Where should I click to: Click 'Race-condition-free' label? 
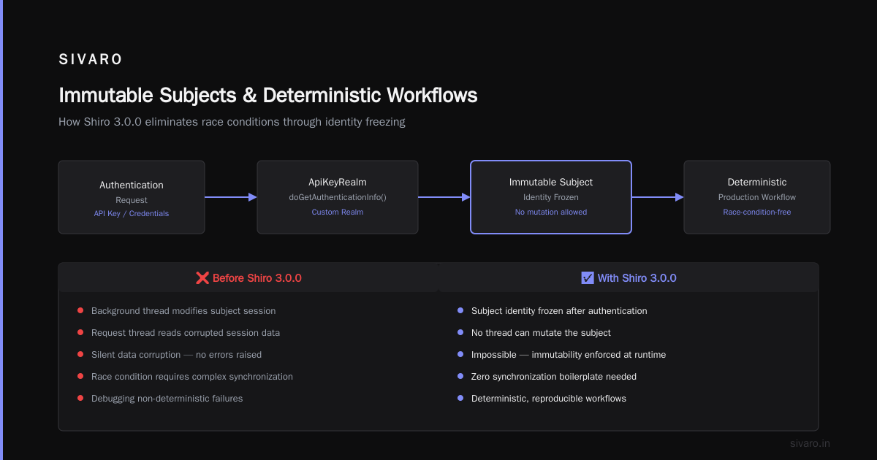pyautogui.click(x=757, y=212)
